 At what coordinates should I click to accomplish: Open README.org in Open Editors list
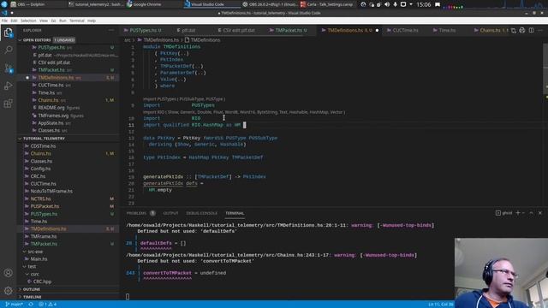pyautogui.click(x=51, y=108)
